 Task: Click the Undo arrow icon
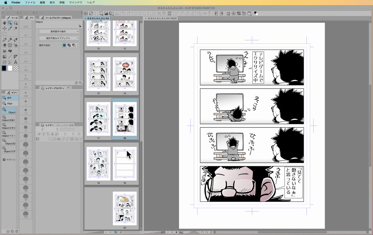coord(124,13)
